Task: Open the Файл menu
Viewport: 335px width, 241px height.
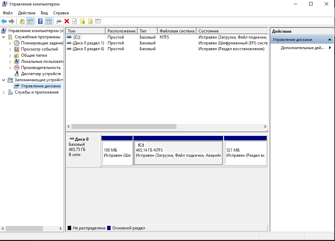Action: (x=8, y=13)
